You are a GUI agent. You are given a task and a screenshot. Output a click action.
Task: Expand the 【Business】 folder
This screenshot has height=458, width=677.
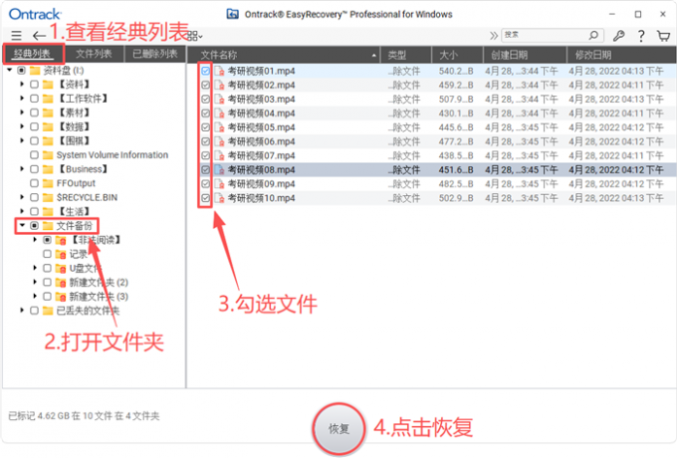[22, 169]
